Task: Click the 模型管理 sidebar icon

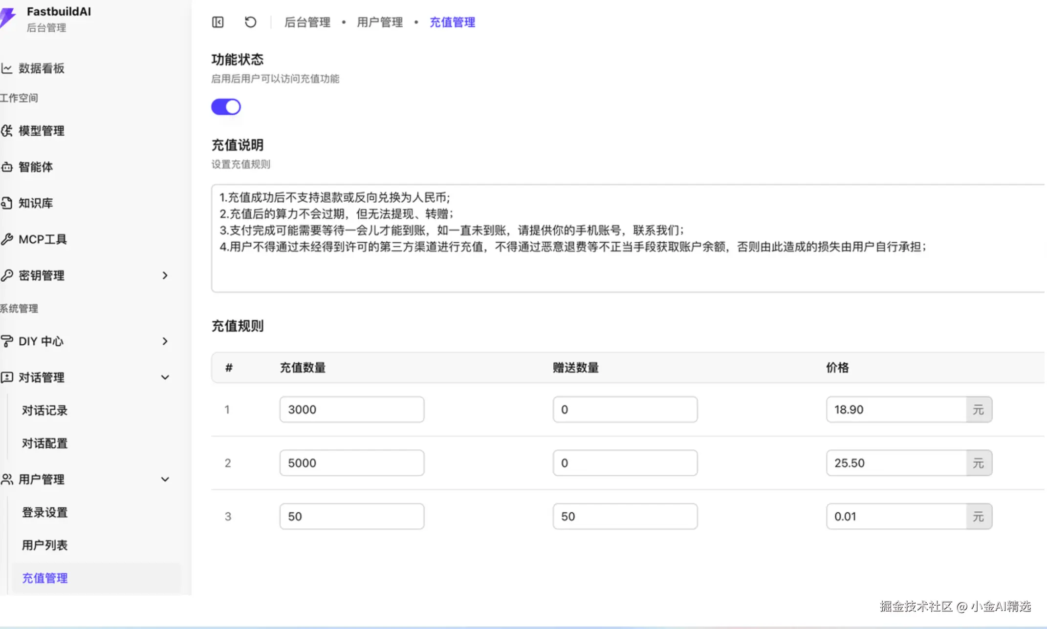Action: click(x=7, y=130)
